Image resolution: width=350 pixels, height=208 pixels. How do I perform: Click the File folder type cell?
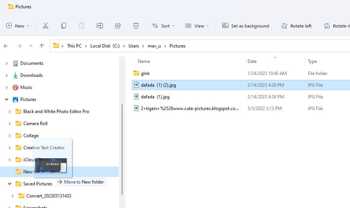coord(317,73)
